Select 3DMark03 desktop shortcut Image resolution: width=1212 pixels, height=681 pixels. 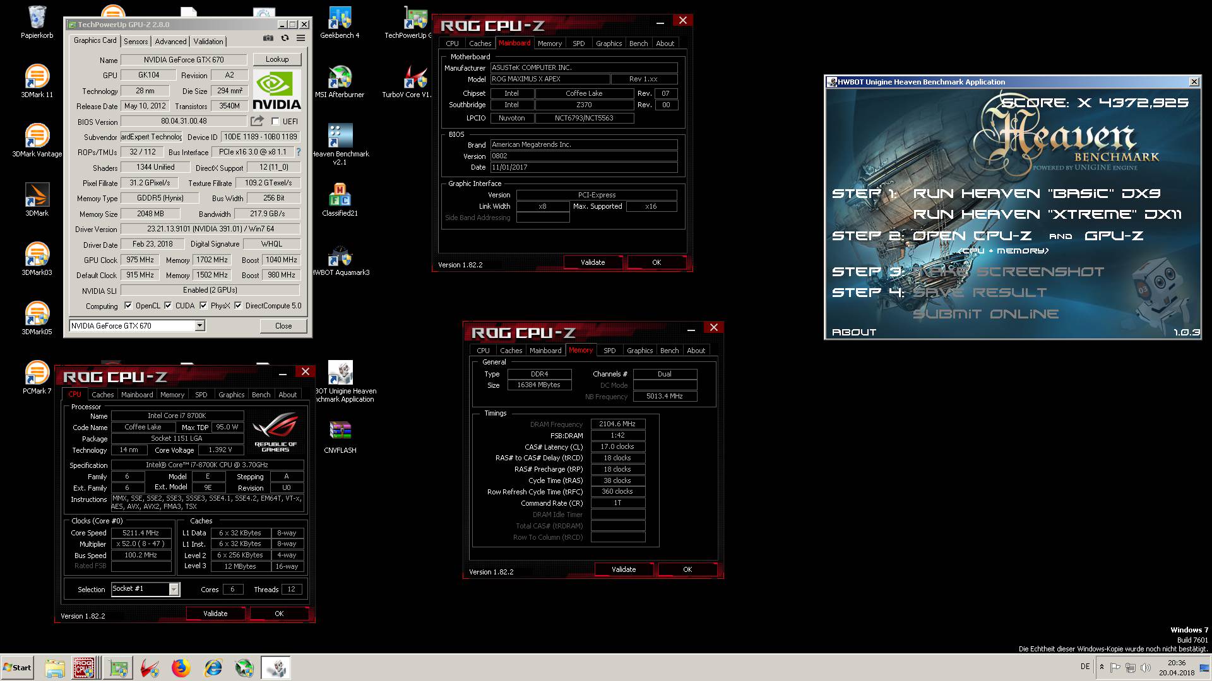coord(37,259)
